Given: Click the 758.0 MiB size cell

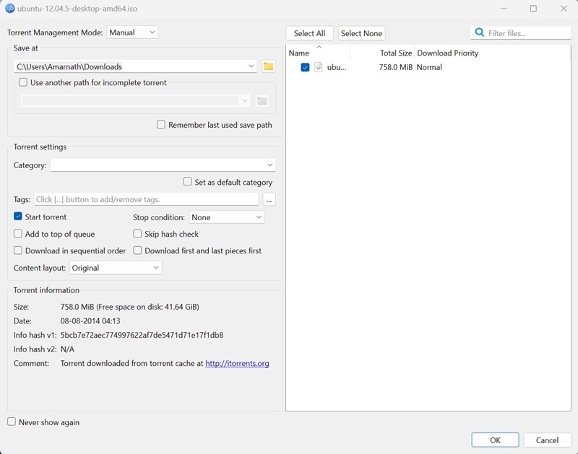Looking at the screenshot, I should coord(395,67).
